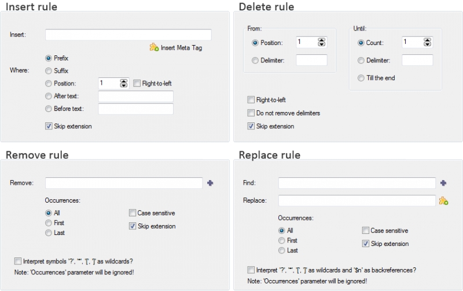Choose Delimiter radio under From group
The width and height of the screenshot is (463, 291).
(x=255, y=61)
